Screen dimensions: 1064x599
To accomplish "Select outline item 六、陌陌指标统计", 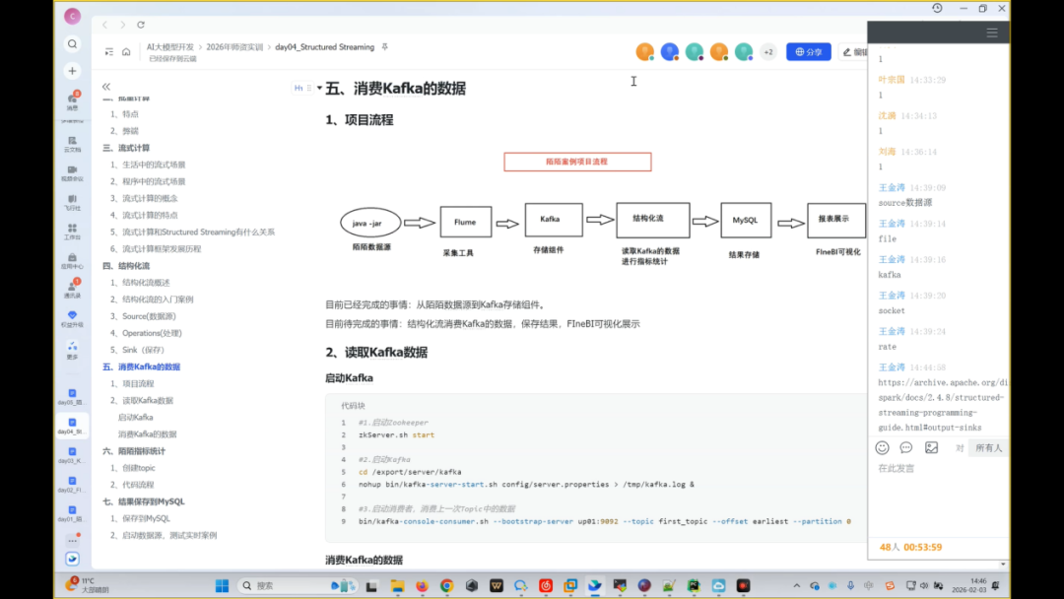I will (x=134, y=450).
